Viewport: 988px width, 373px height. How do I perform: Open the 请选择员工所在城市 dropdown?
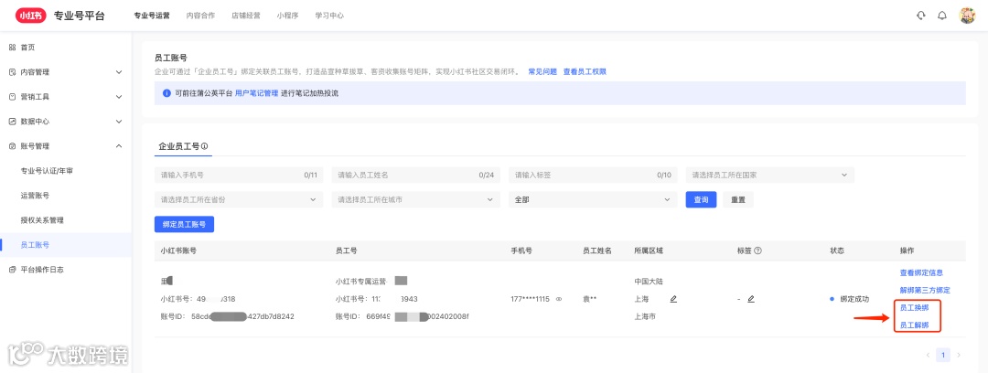tap(416, 199)
